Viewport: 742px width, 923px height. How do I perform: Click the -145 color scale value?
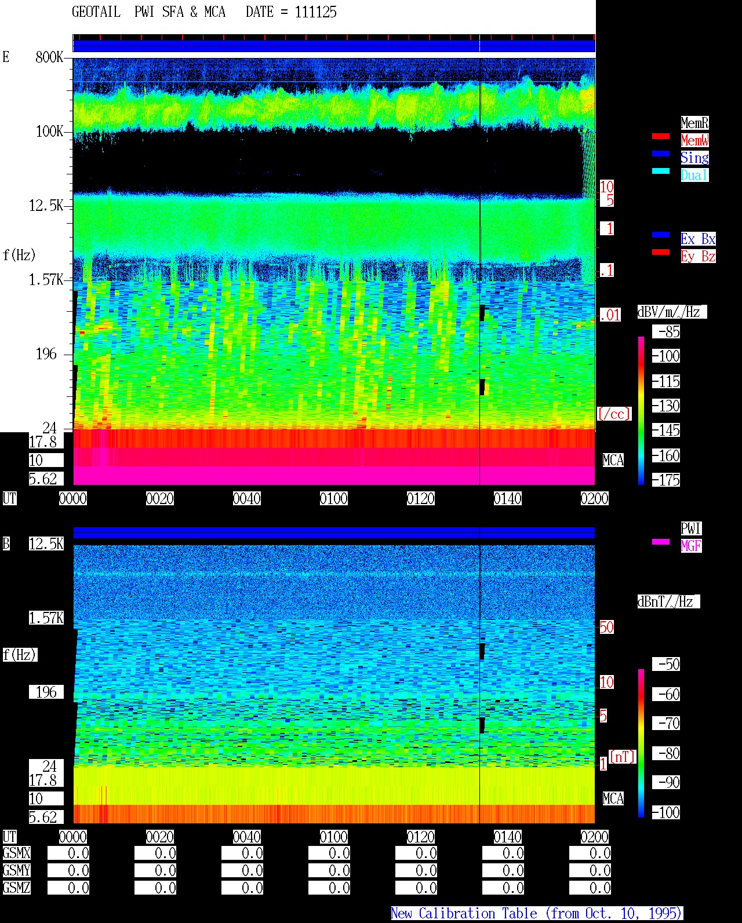pos(666,430)
